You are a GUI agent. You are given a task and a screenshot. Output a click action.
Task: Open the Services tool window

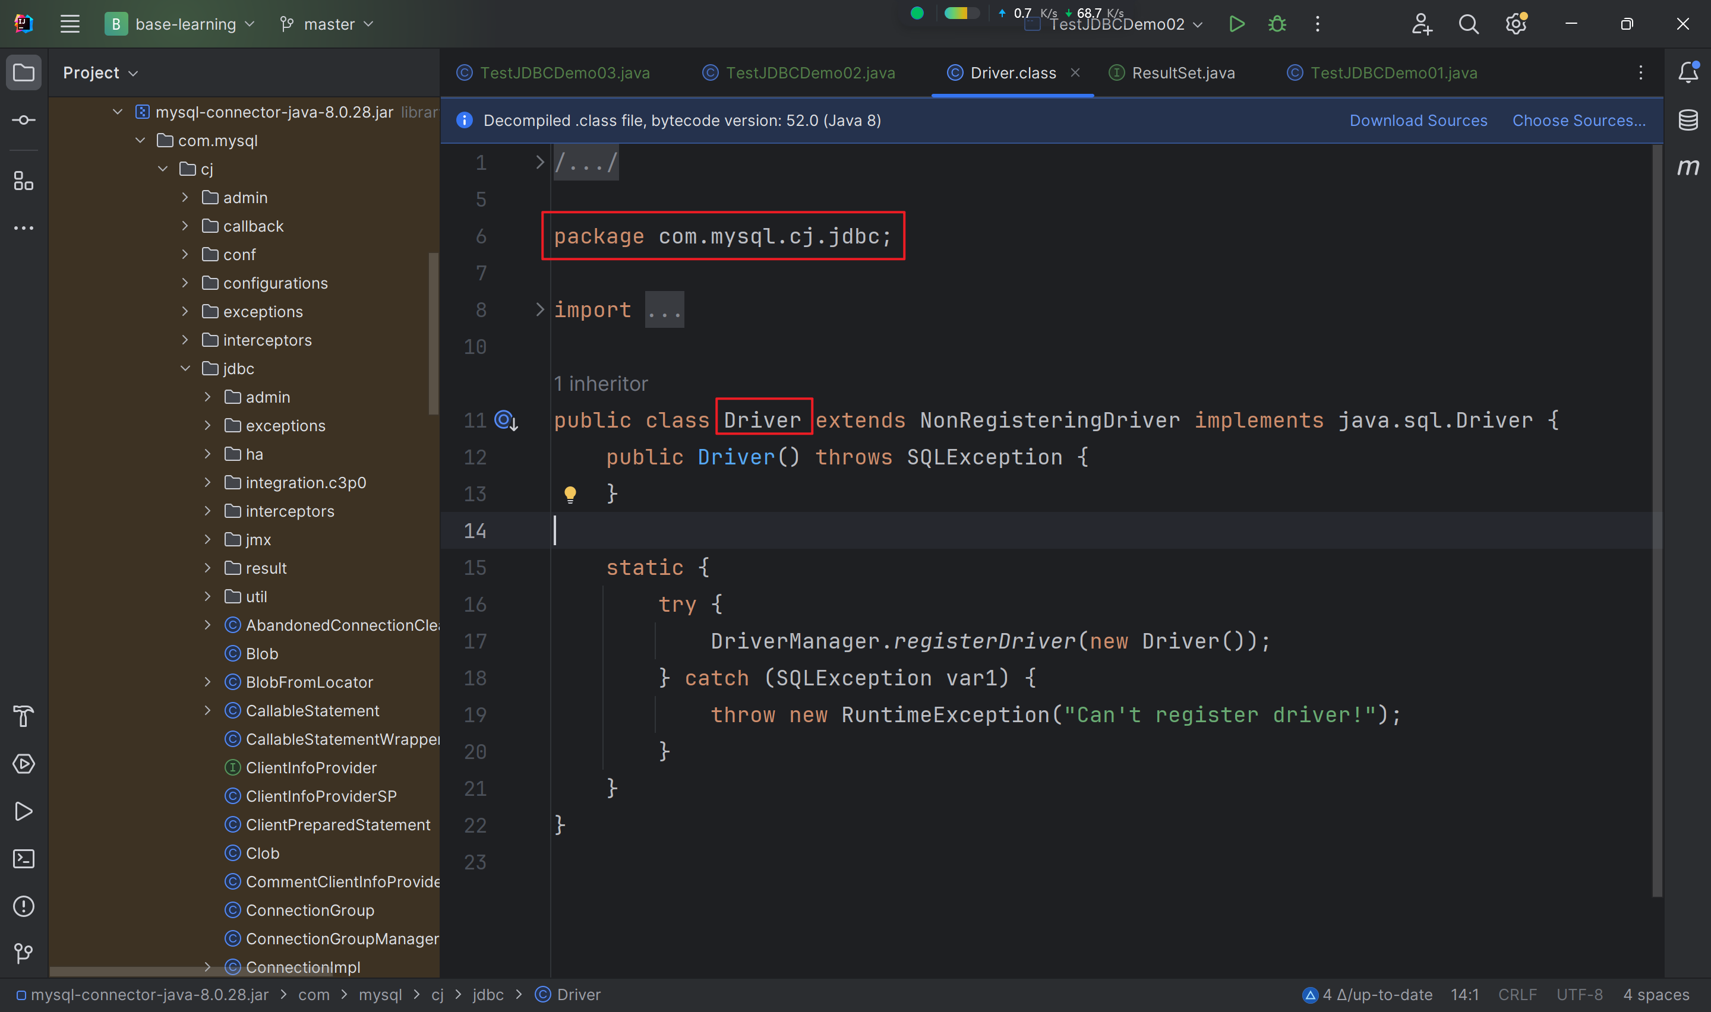24,764
